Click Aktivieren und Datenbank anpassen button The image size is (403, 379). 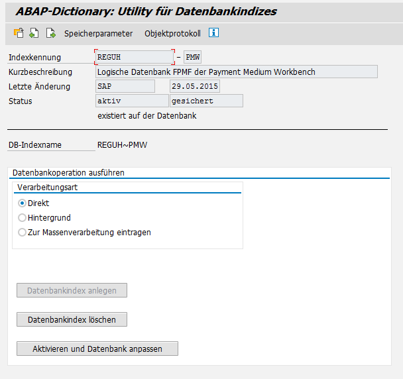pos(97,349)
